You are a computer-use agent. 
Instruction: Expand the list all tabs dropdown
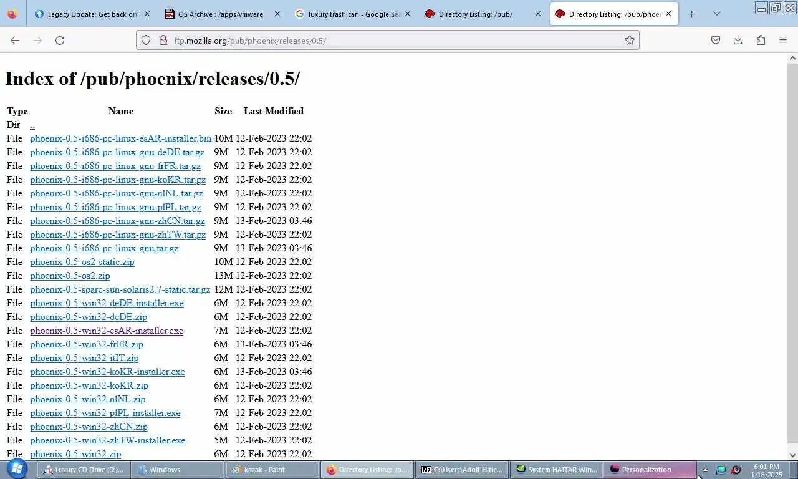(717, 14)
